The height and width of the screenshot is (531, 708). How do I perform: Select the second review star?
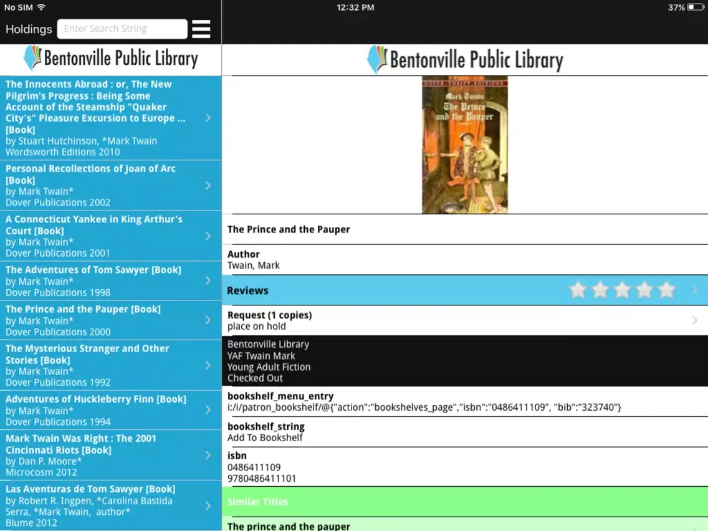tap(600, 290)
